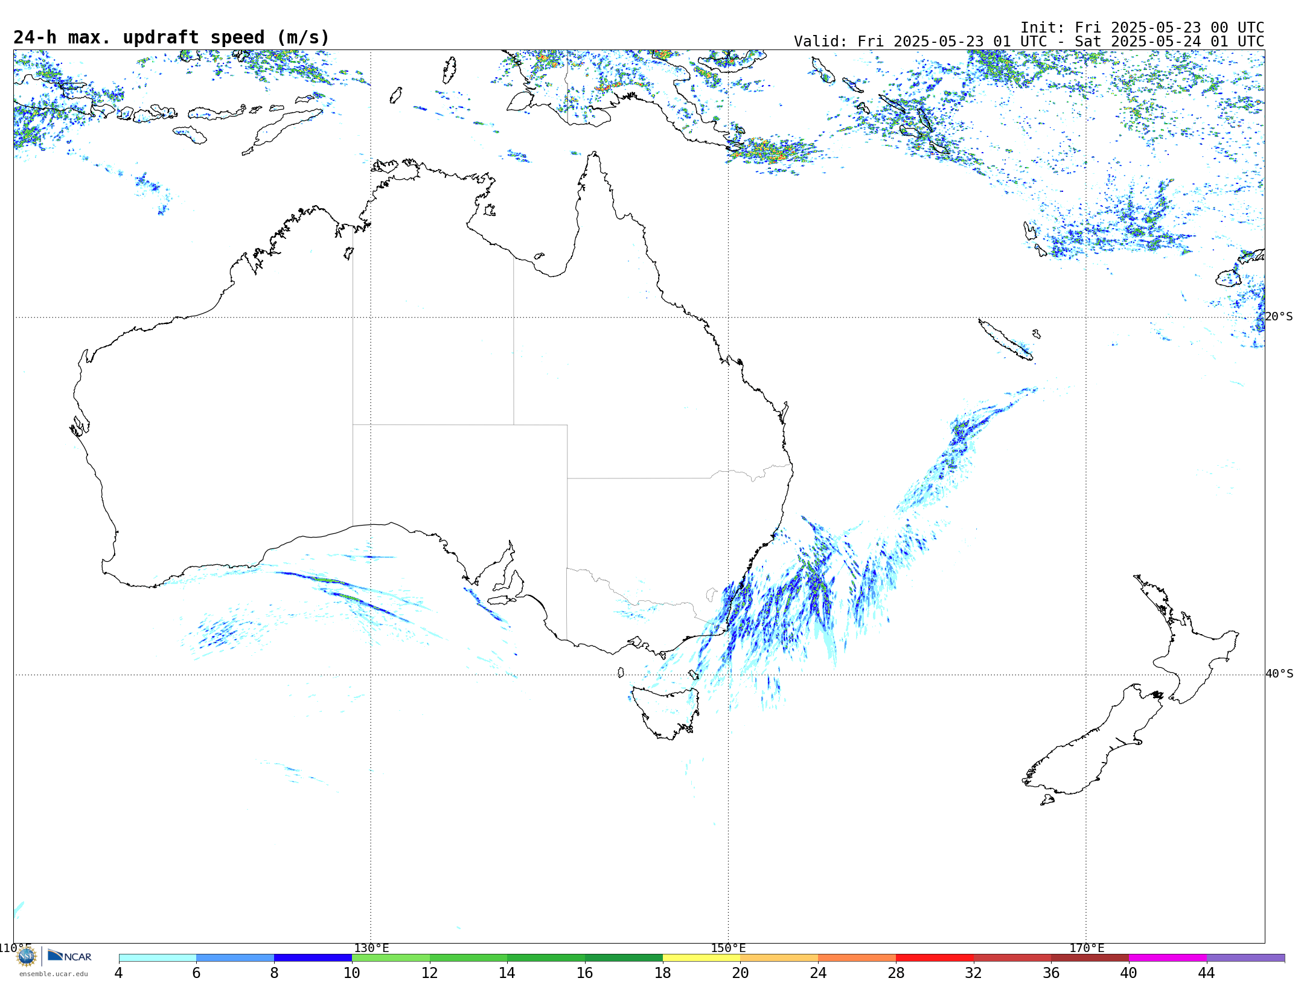Click the colorbar tick label "14"
Screen dimensions: 1304x981
pyautogui.click(x=507, y=973)
